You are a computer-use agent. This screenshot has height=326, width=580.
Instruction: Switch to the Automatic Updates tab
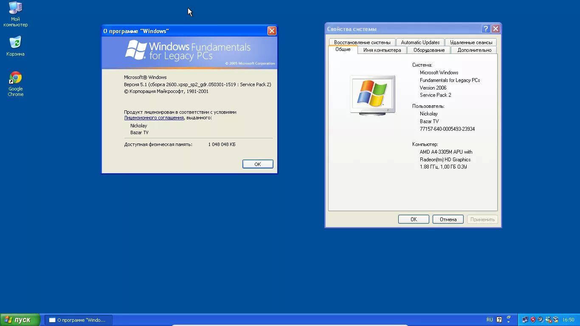point(420,42)
